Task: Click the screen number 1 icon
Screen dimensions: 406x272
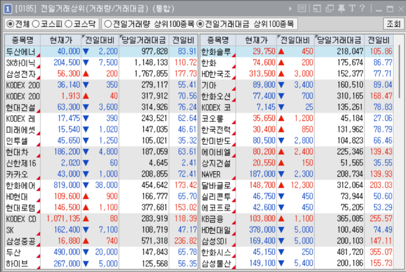Action: click(x=8, y=9)
